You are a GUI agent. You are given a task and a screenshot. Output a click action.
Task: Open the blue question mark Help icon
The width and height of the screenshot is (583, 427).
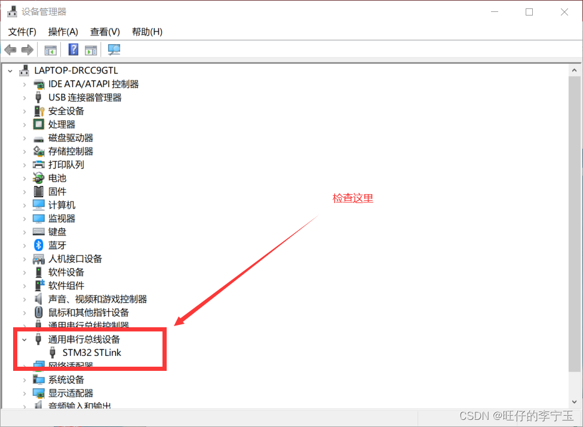[73, 49]
